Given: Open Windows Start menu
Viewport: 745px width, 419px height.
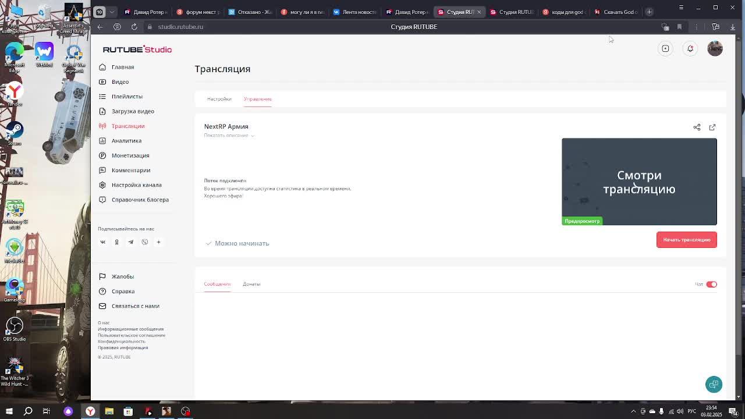Looking at the screenshot, I should pos(9,411).
